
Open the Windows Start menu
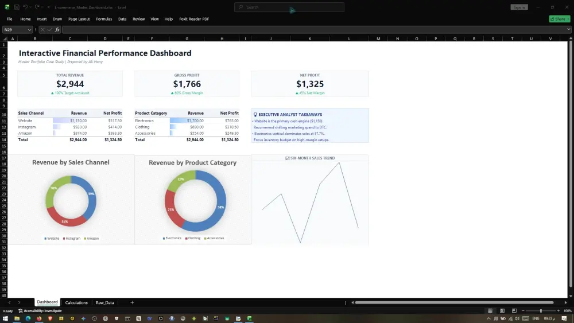pyautogui.click(x=6, y=318)
